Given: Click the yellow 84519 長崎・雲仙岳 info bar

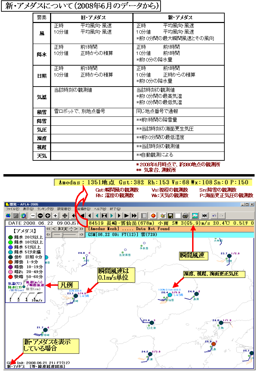Looking at the screenshot, I should [171, 223].
